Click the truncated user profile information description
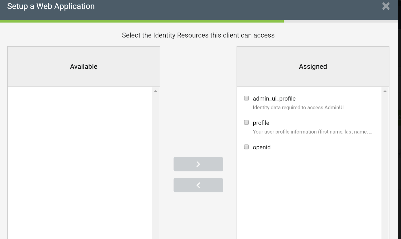The height and width of the screenshot is (239, 401). tap(312, 132)
